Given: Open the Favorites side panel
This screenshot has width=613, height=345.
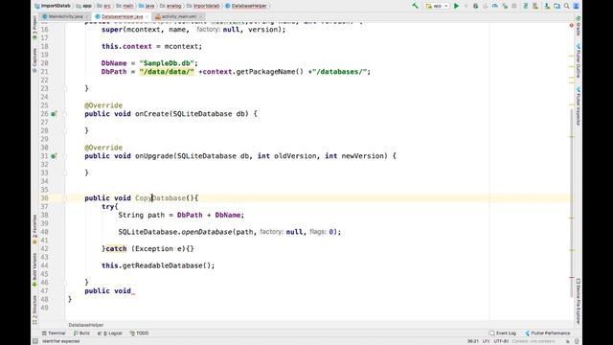Looking at the screenshot, I should (34, 229).
